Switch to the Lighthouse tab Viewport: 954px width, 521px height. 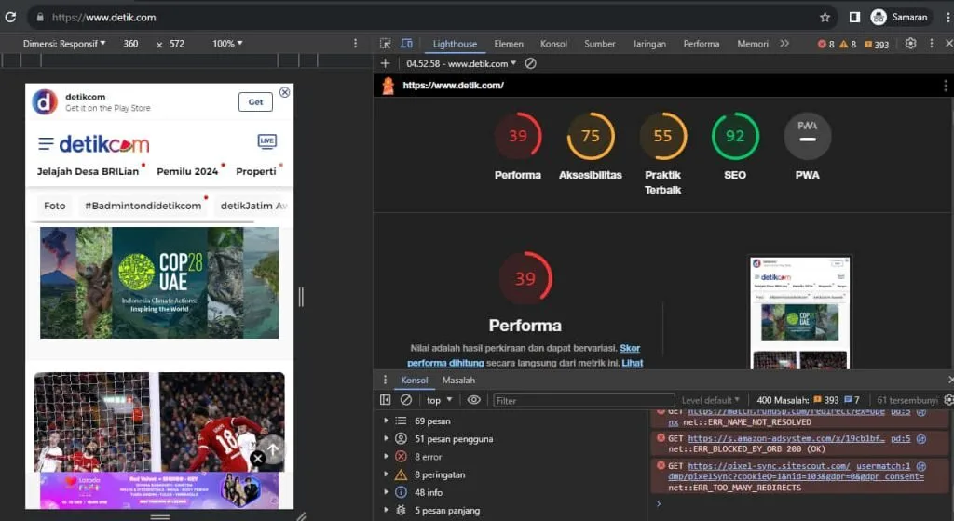455,44
